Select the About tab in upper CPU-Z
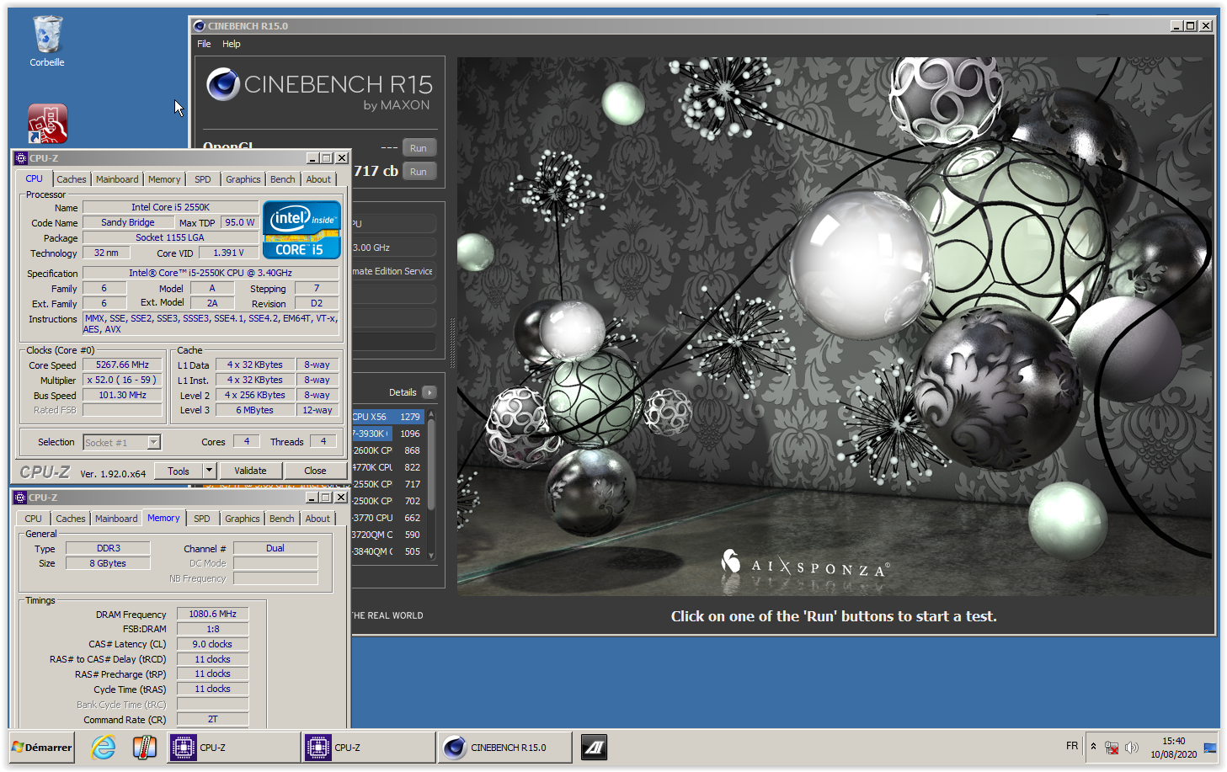 (318, 179)
